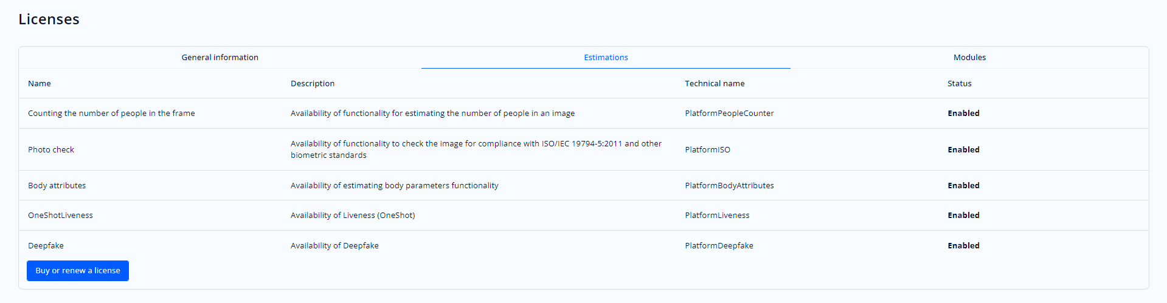Select the Estimations tab
The height and width of the screenshot is (303, 1167).
click(x=606, y=58)
